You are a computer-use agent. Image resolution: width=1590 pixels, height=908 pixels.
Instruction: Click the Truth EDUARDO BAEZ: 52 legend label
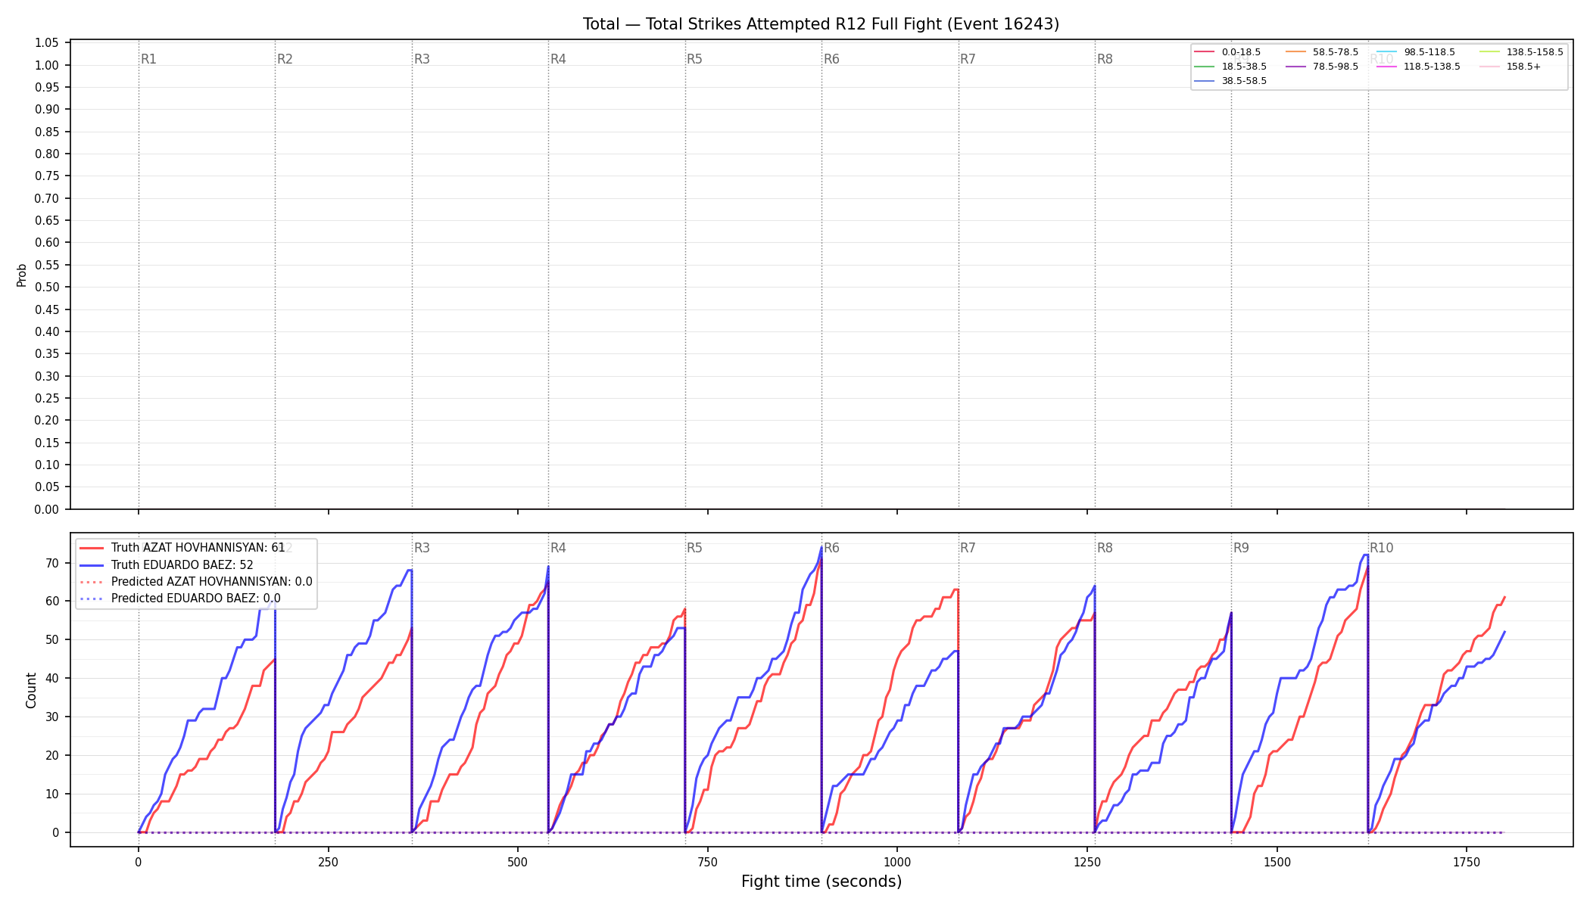[182, 565]
